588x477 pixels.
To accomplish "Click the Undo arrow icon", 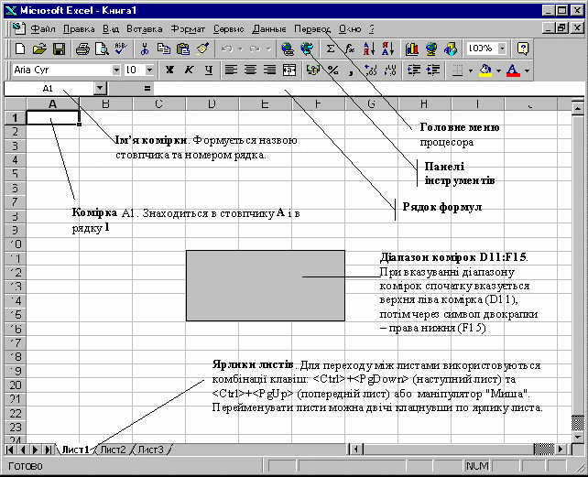I will 227,49.
